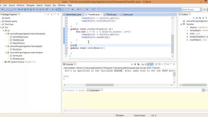Fold the render method at line 17

coord(68,29)
